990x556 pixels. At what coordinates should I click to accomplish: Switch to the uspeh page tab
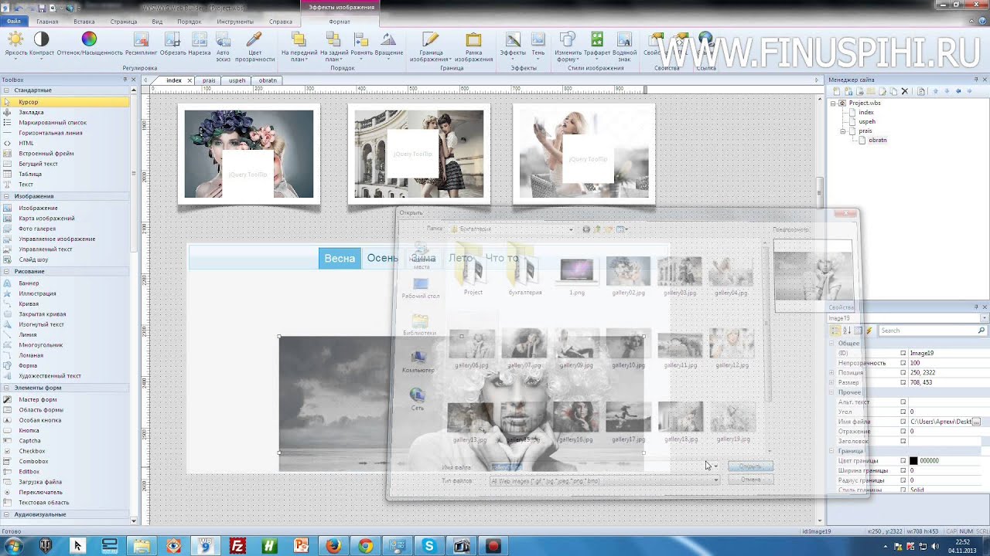click(x=237, y=80)
